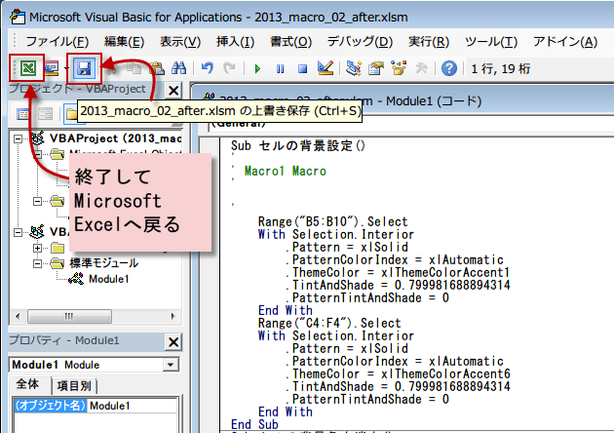
Task: Click the Toolbox wrench icon
Action: coord(421,68)
